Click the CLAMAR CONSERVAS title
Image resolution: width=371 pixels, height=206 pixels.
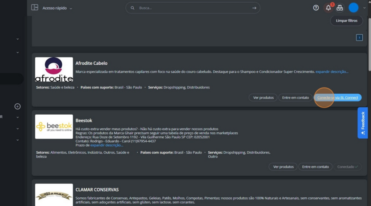point(97,189)
